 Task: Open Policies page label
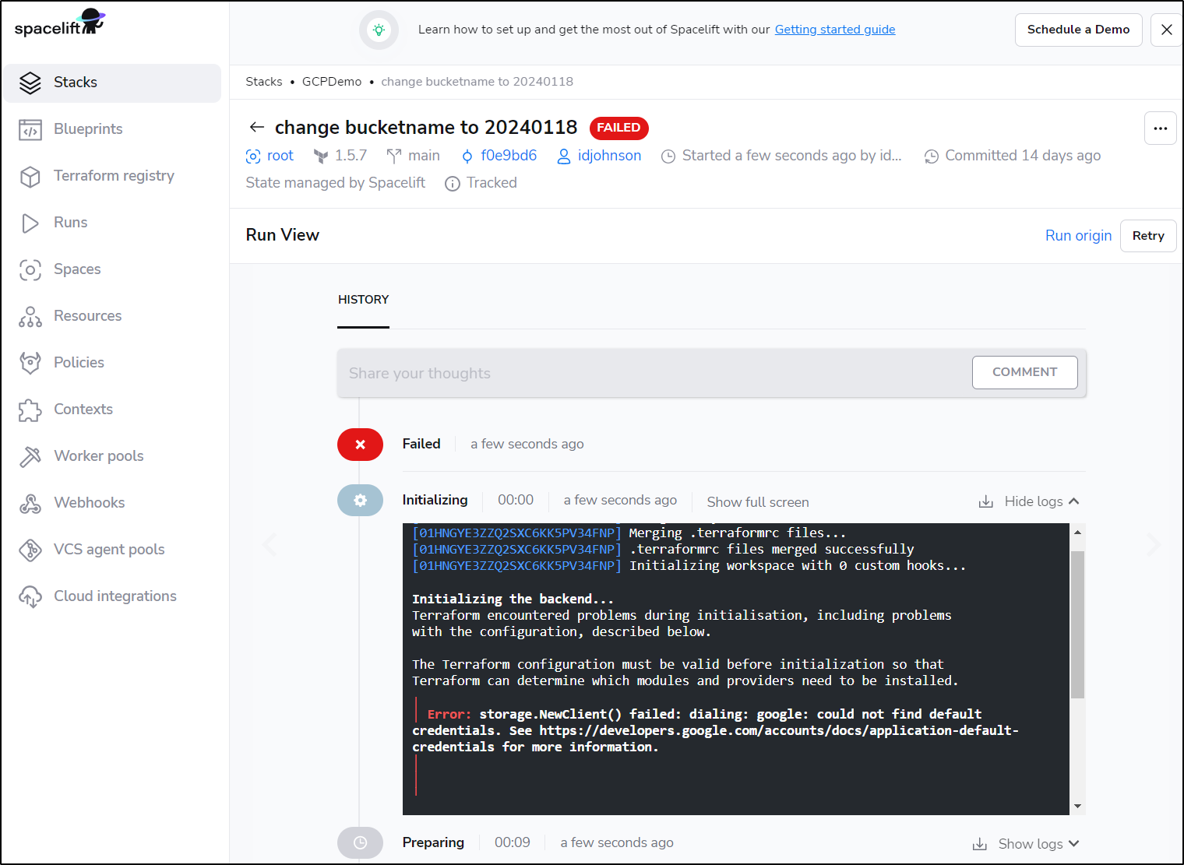[79, 363]
